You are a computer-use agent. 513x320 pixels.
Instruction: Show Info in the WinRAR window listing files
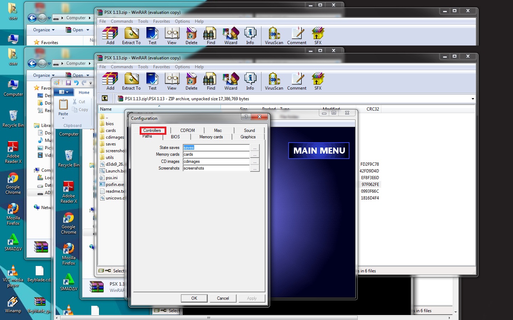pyautogui.click(x=250, y=81)
